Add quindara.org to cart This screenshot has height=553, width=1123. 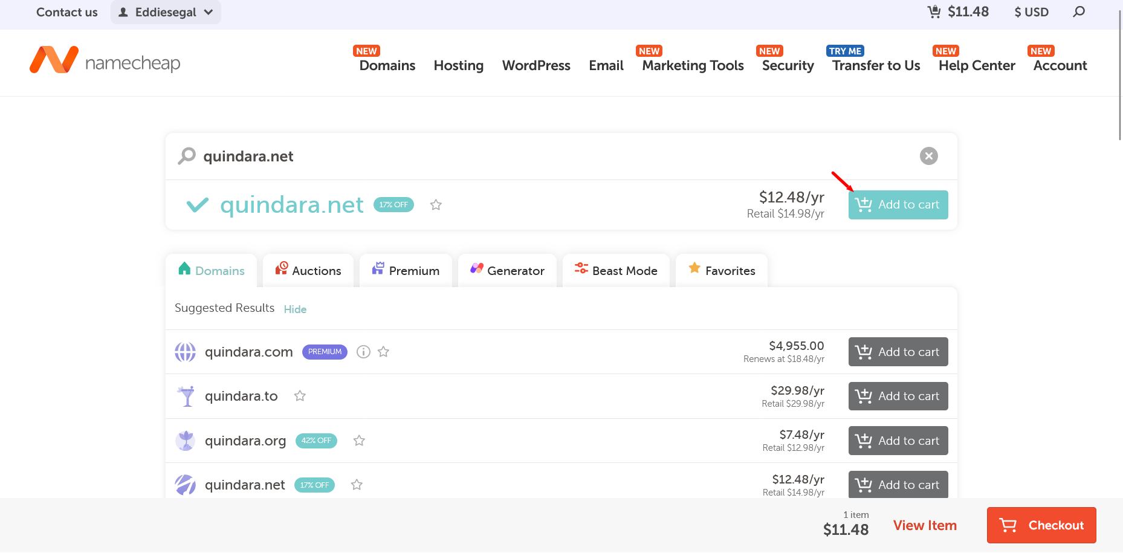[898, 441]
